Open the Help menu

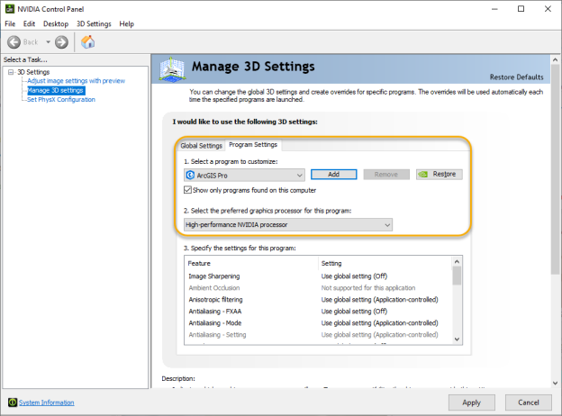126,23
